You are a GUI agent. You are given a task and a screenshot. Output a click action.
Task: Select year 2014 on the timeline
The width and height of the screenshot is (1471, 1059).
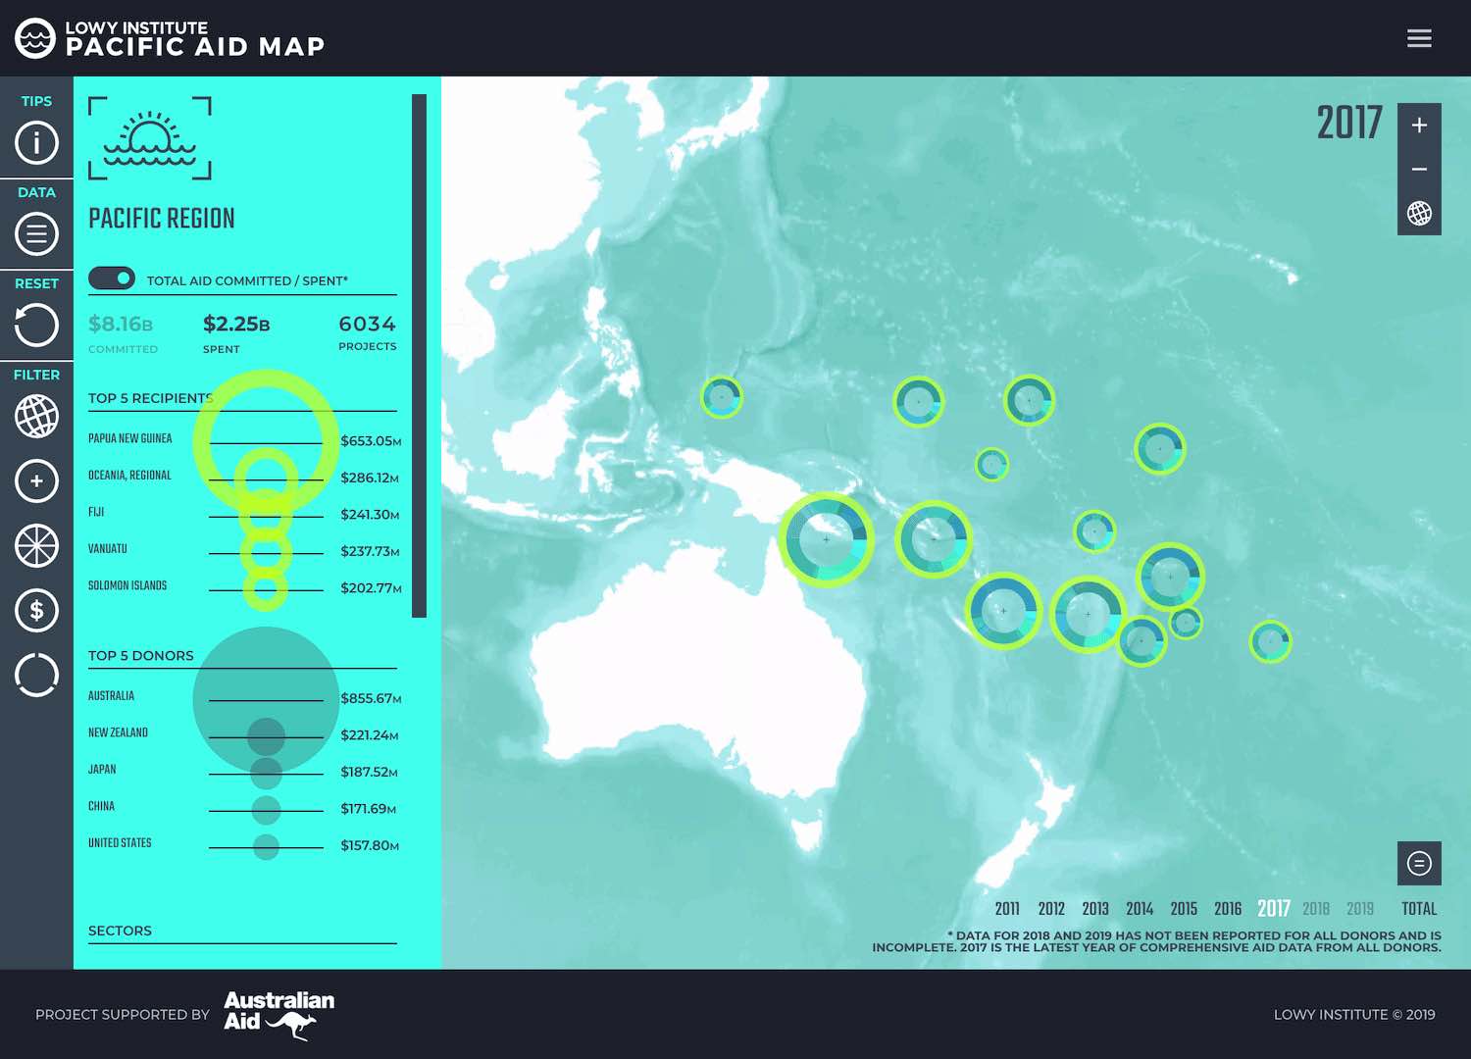pos(1140,909)
